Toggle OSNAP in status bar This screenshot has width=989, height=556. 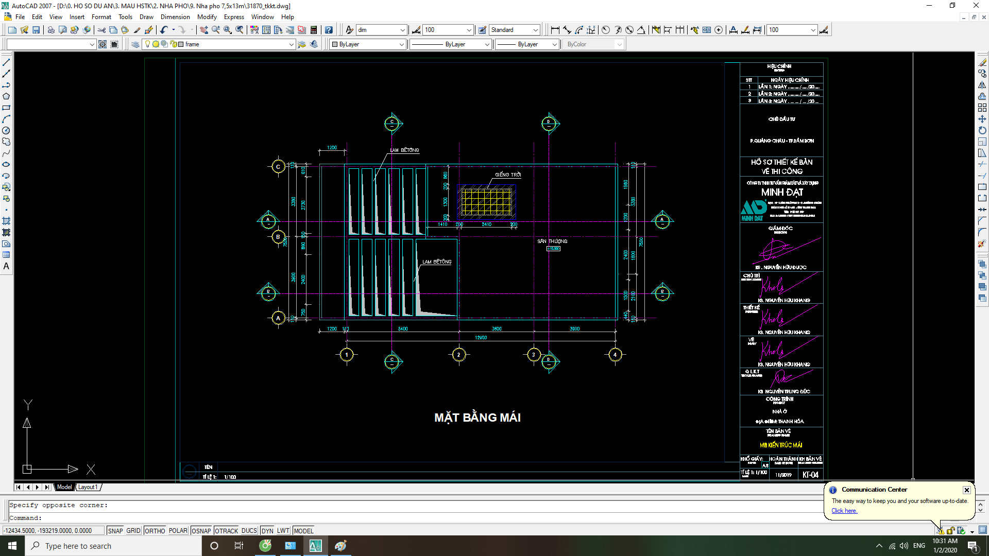(201, 531)
